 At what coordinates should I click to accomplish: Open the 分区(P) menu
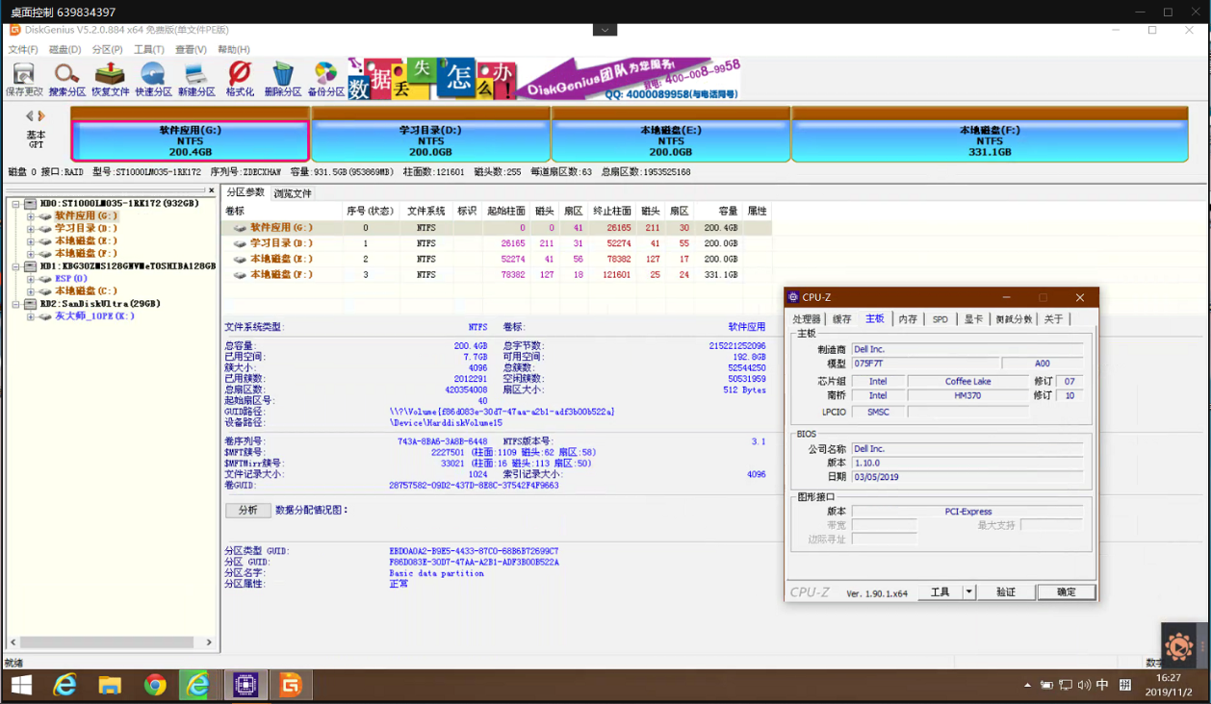(x=107, y=49)
